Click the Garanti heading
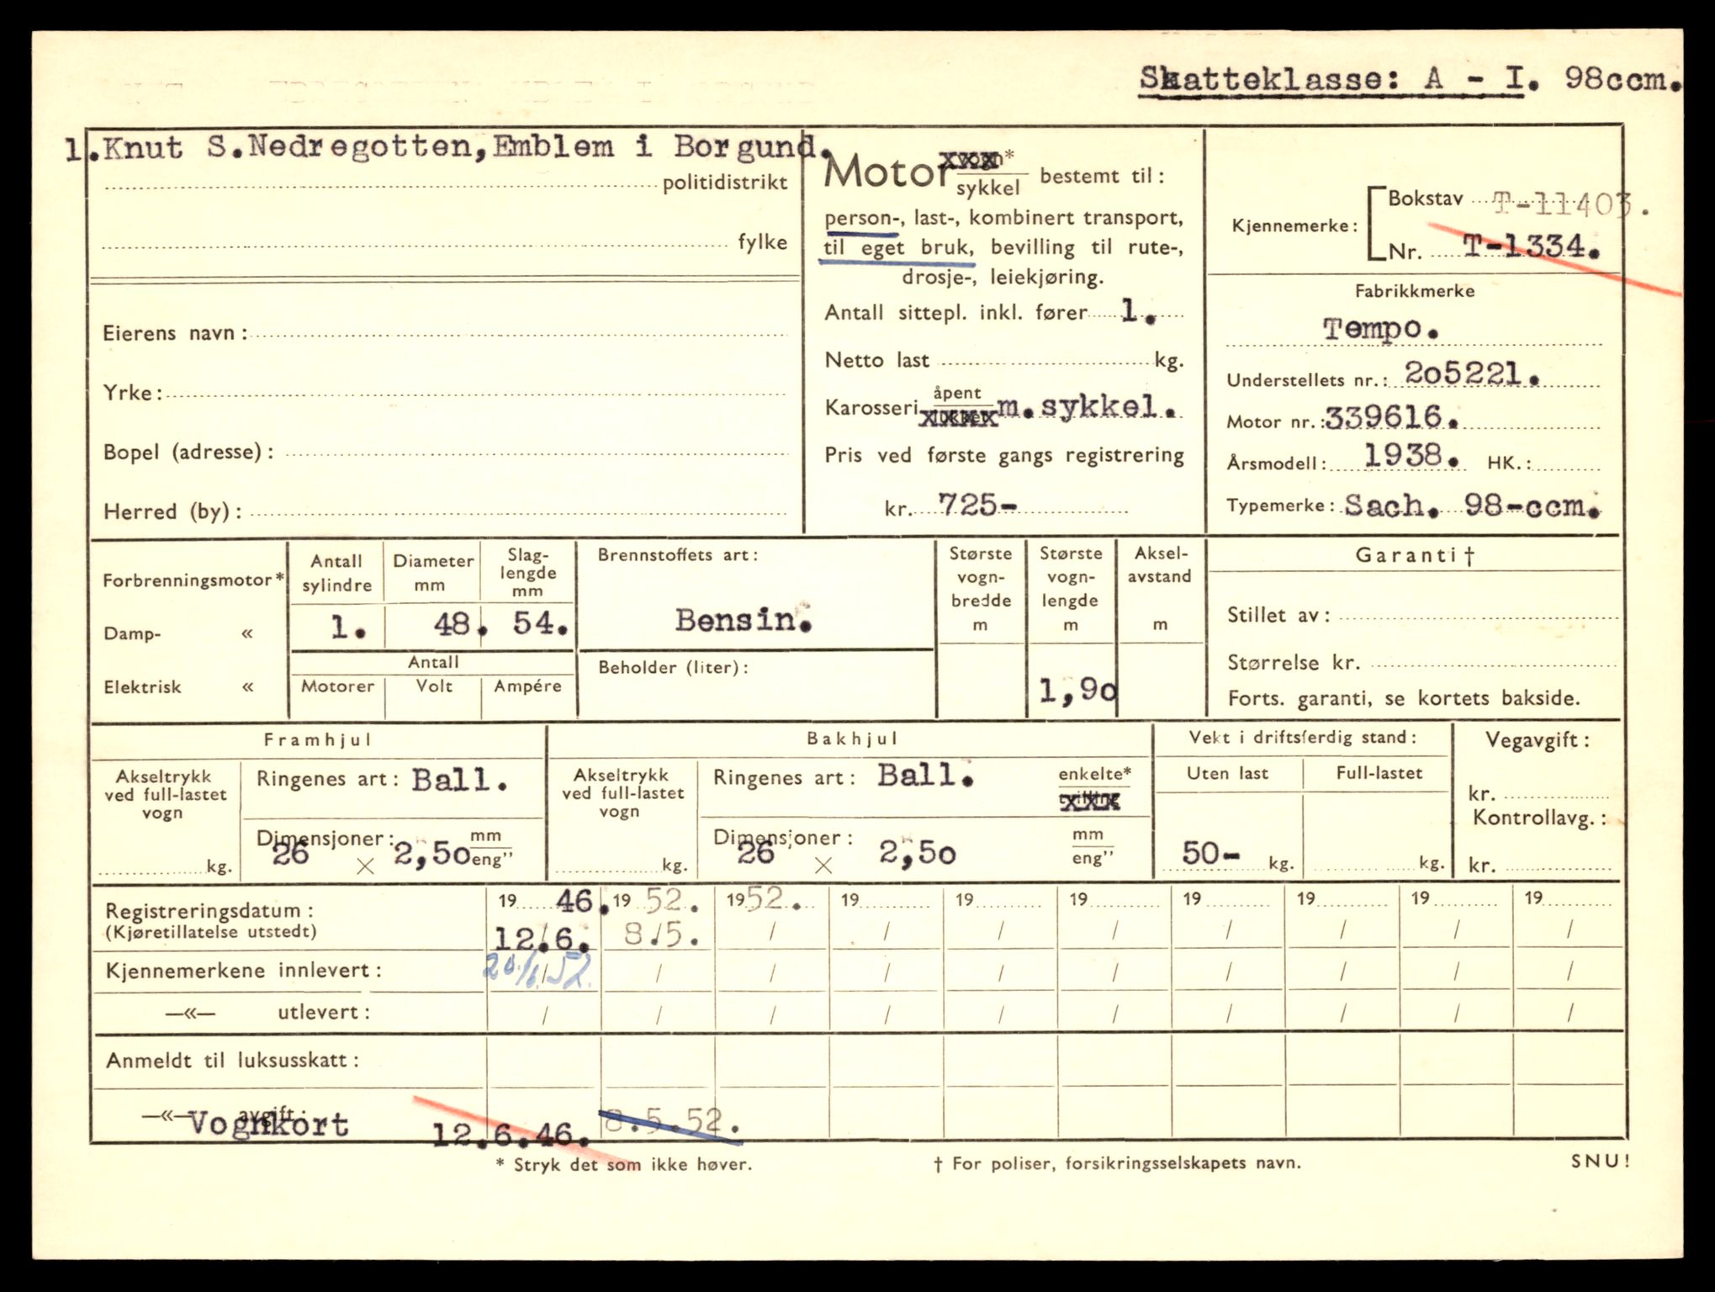This screenshot has width=1715, height=1292. click(1415, 555)
